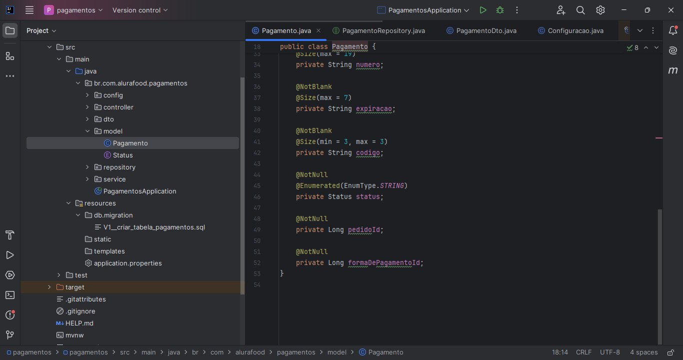Expand the dto package
The height and width of the screenshot is (360, 683).
(x=87, y=119)
